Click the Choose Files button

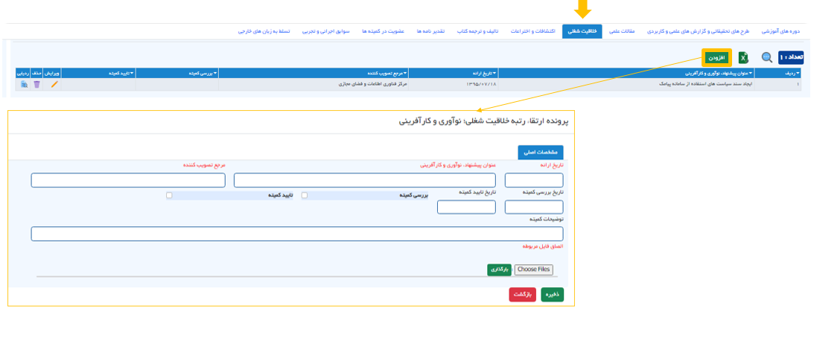coord(534,270)
